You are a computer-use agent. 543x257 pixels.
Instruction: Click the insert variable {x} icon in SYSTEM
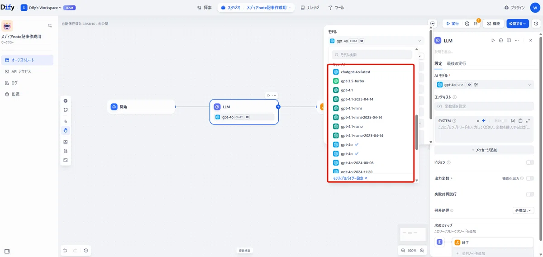[x=513, y=121]
